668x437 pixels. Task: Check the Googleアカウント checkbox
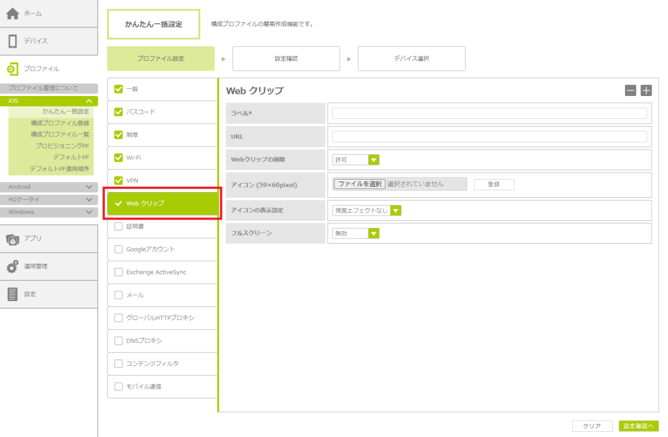tap(118, 249)
